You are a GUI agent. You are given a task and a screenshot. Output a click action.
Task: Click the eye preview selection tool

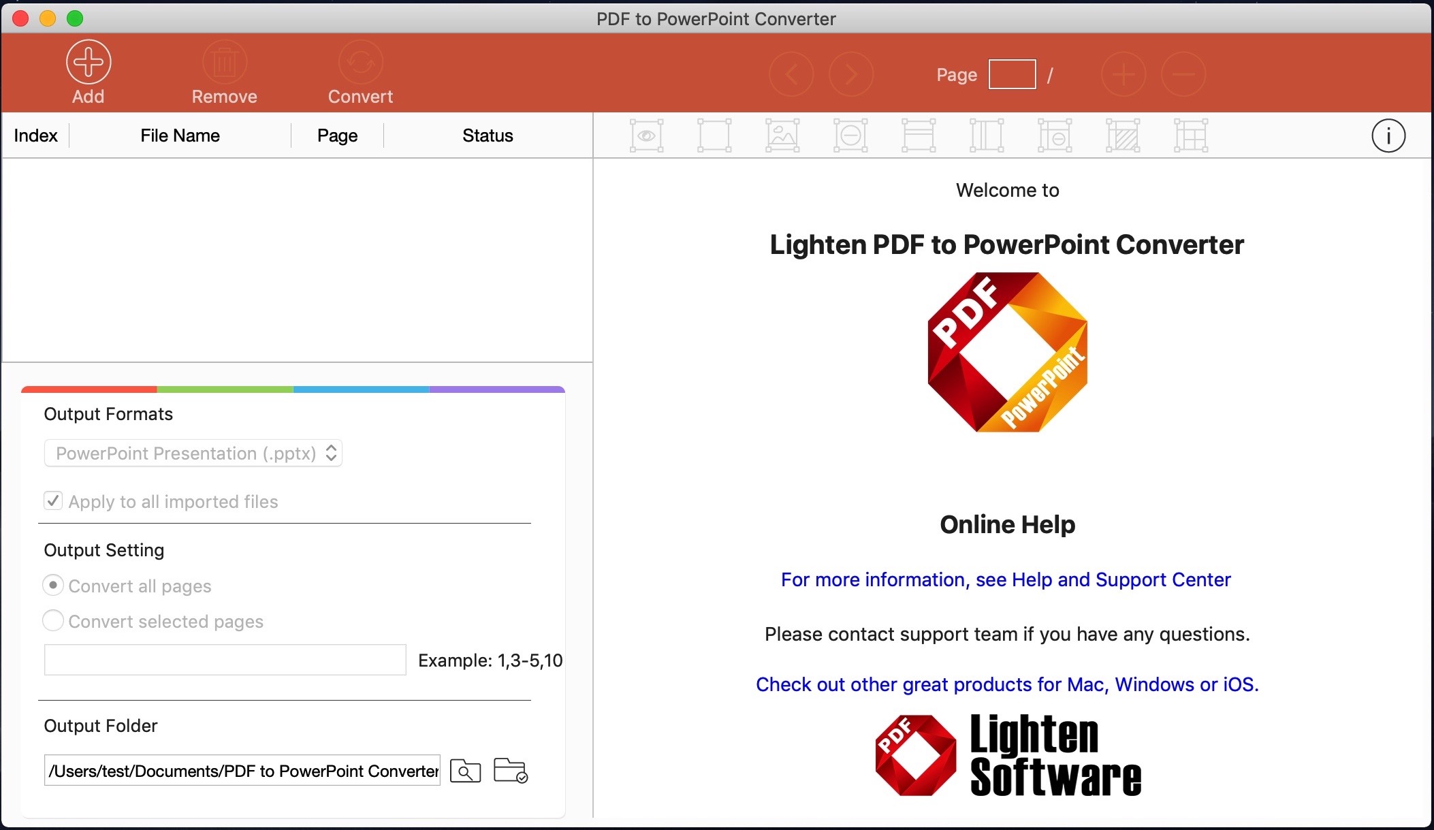tap(646, 135)
